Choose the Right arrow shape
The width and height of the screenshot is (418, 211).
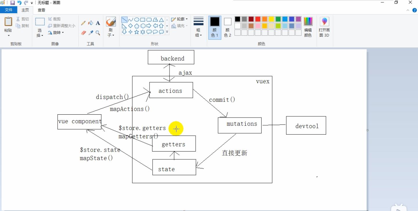coord(149,26)
